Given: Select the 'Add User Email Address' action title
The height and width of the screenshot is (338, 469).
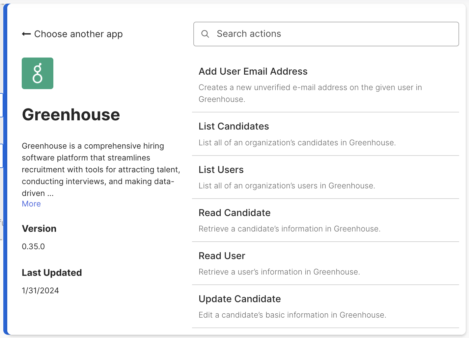Looking at the screenshot, I should [x=253, y=71].
